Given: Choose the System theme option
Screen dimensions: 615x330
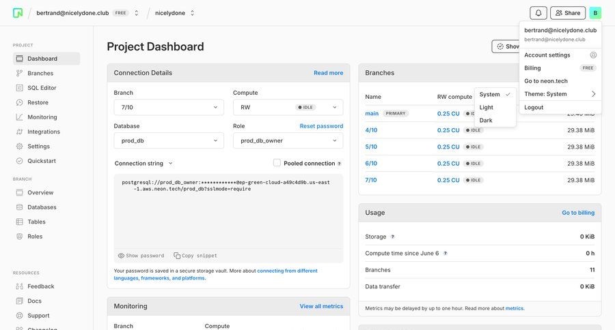Looking at the screenshot, I should pyautogui.click(x=495, y=94).
